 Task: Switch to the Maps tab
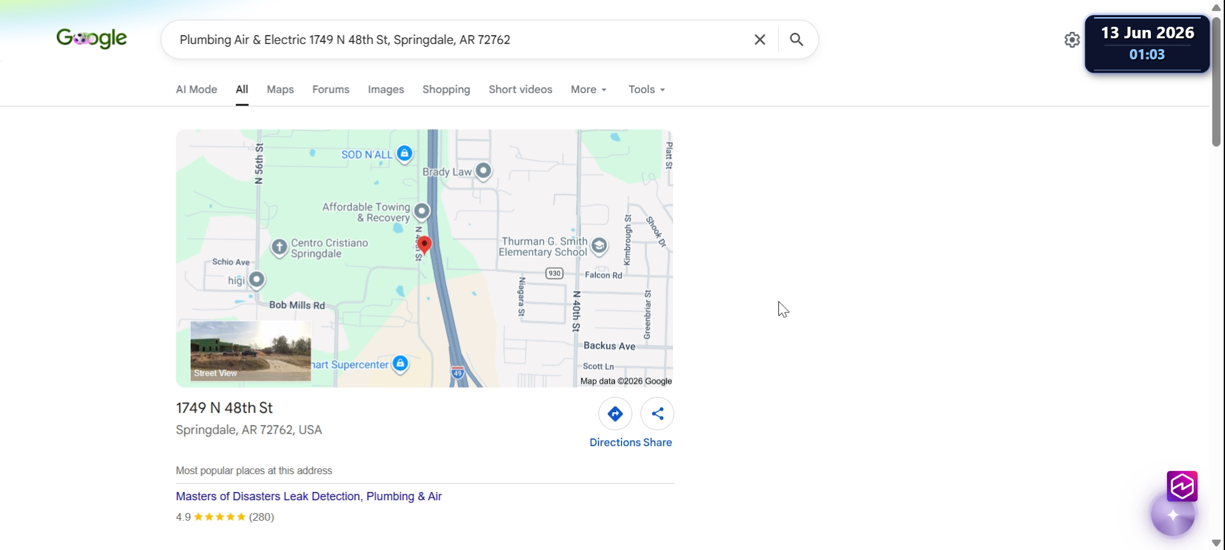click(x=280, y=89)
